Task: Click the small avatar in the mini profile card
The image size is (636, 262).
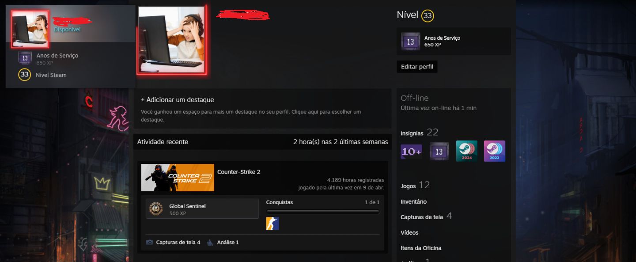Action: click(x=30, y=29)
